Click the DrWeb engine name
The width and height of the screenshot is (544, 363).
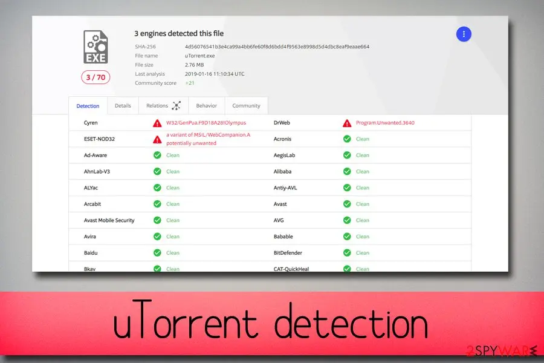click(282, 123)
